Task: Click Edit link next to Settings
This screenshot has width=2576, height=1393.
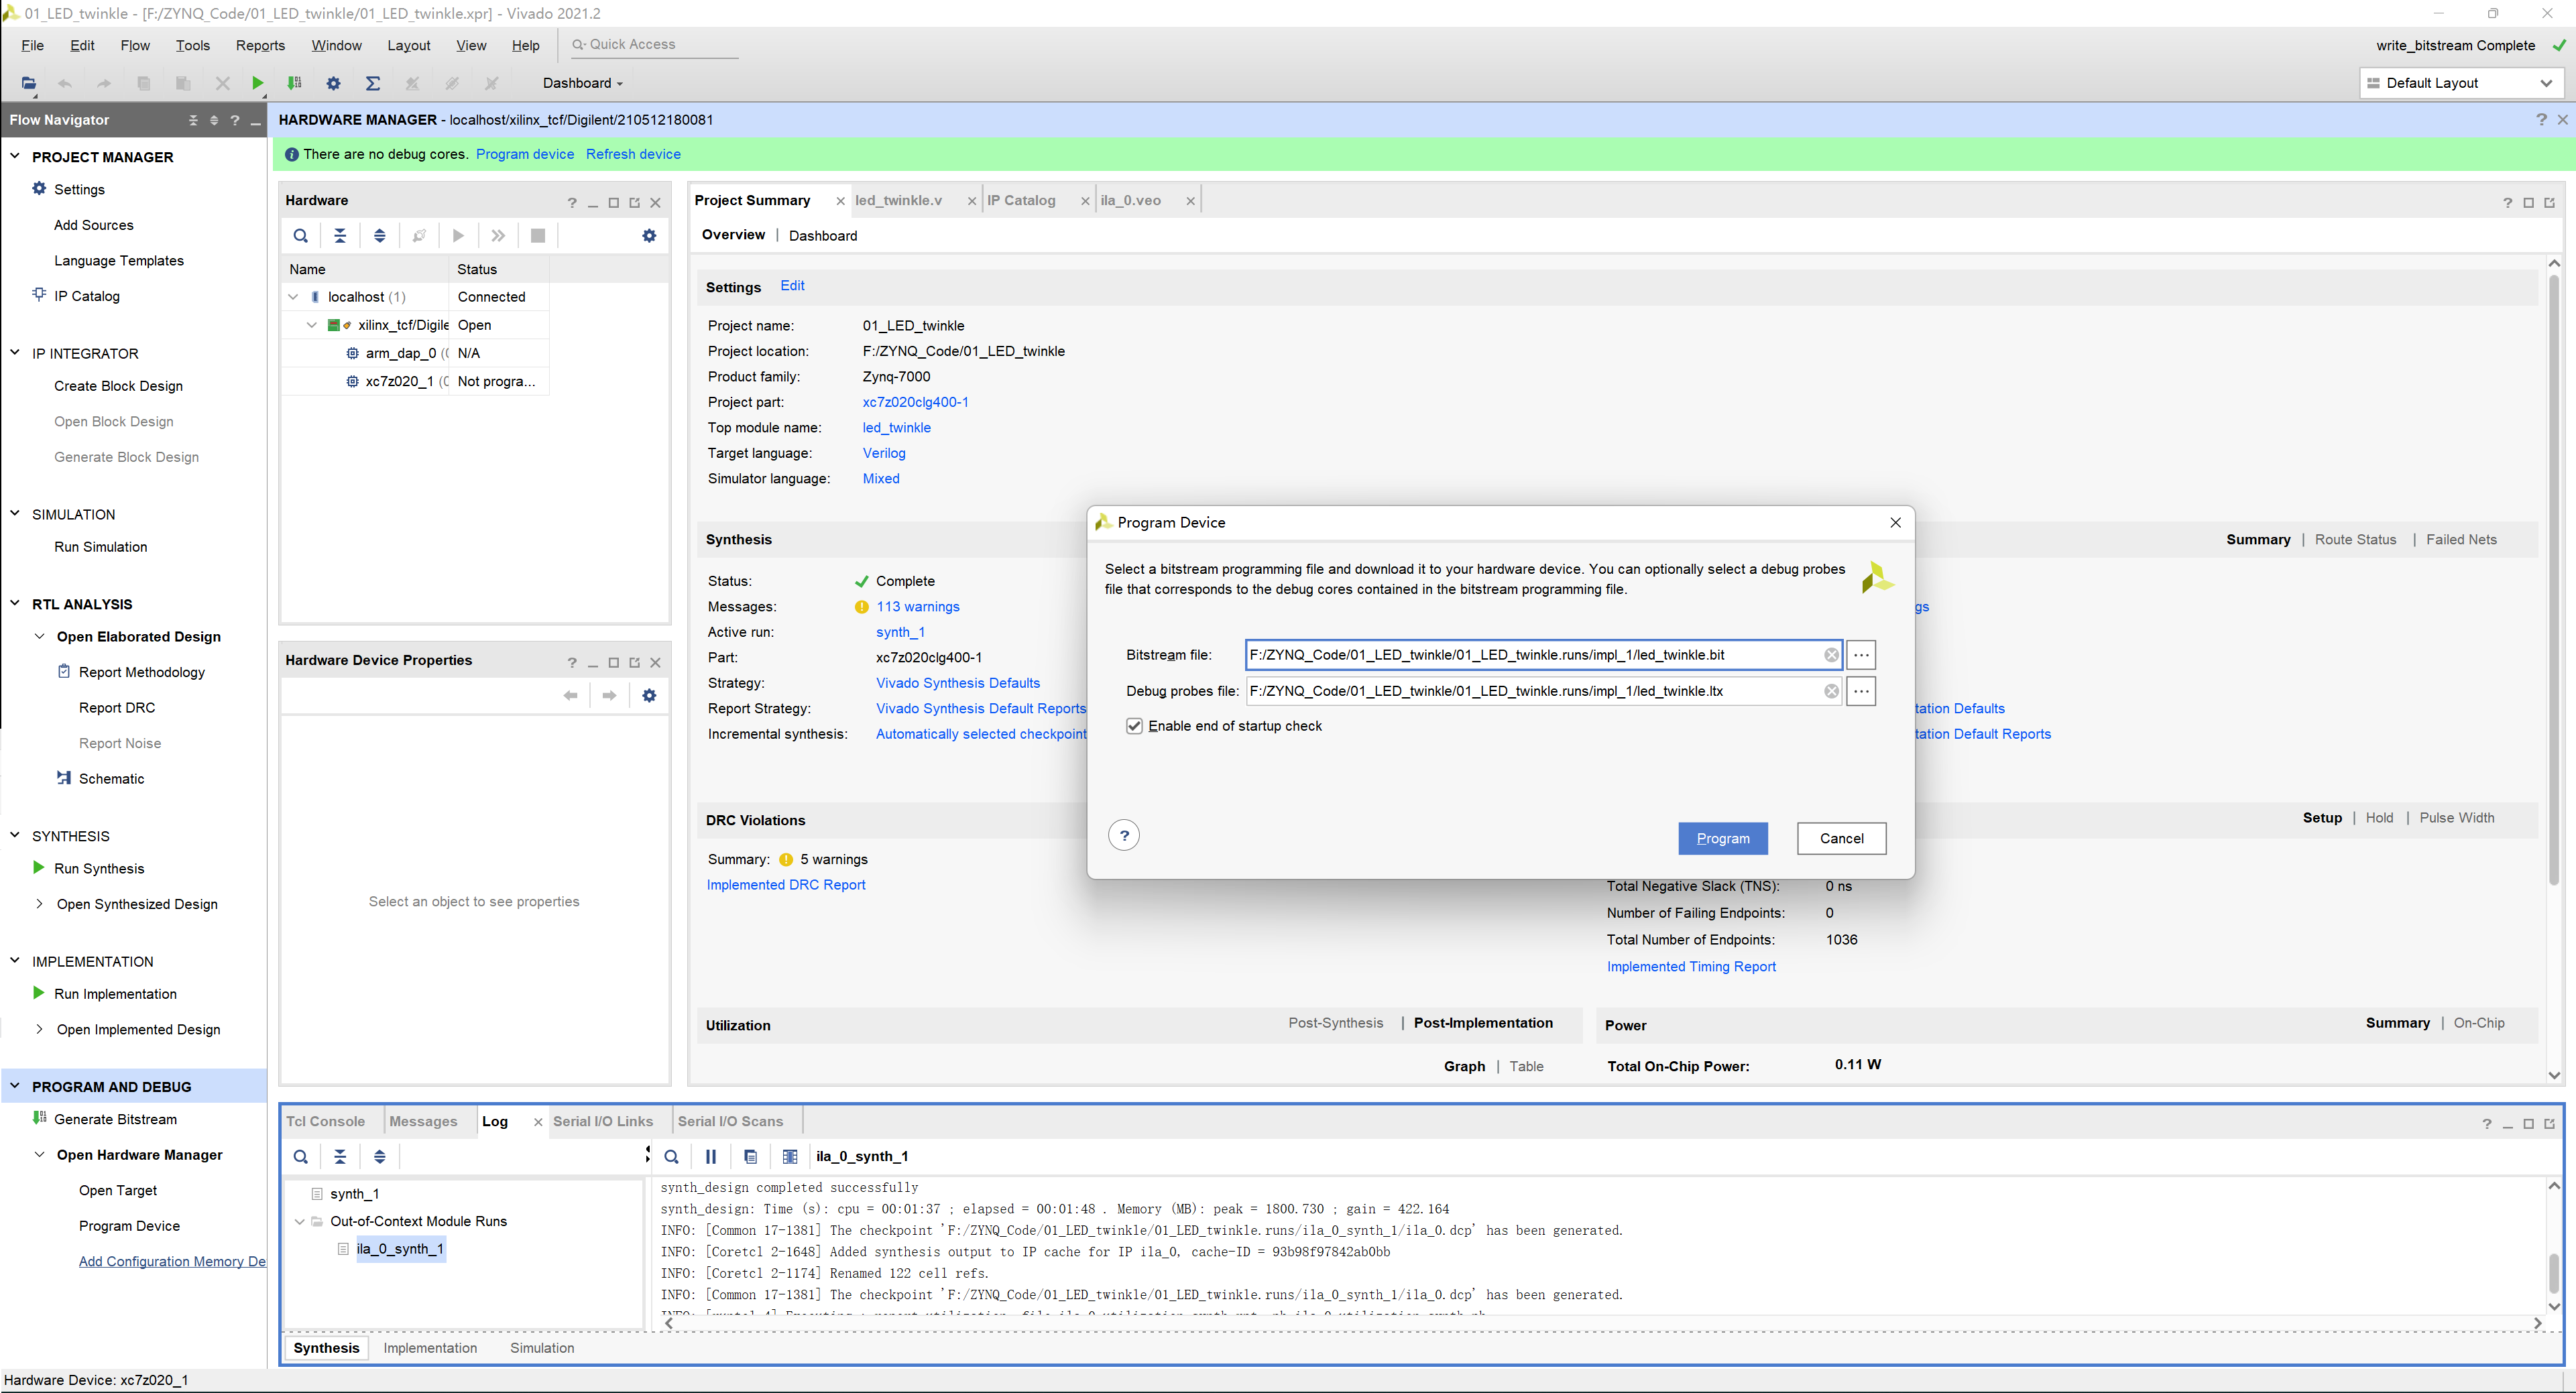Action: [x=792, y=285]
